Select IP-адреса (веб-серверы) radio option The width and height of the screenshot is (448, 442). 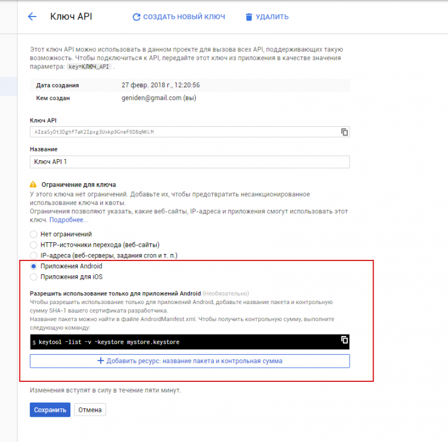click(x=34, y=255)
